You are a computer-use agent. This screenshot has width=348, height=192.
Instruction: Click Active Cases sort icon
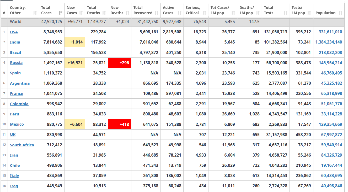(x=180, y=13)
